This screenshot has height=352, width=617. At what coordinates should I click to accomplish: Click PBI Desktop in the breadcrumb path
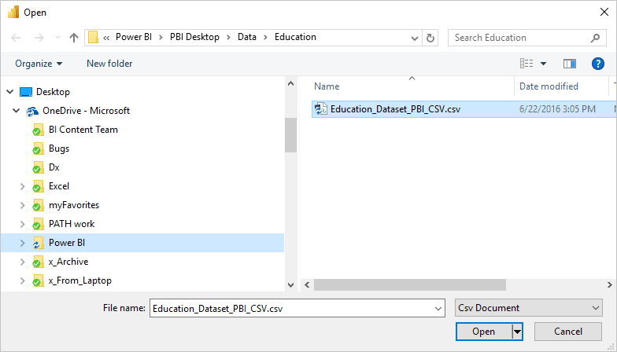tap(194, 37)
